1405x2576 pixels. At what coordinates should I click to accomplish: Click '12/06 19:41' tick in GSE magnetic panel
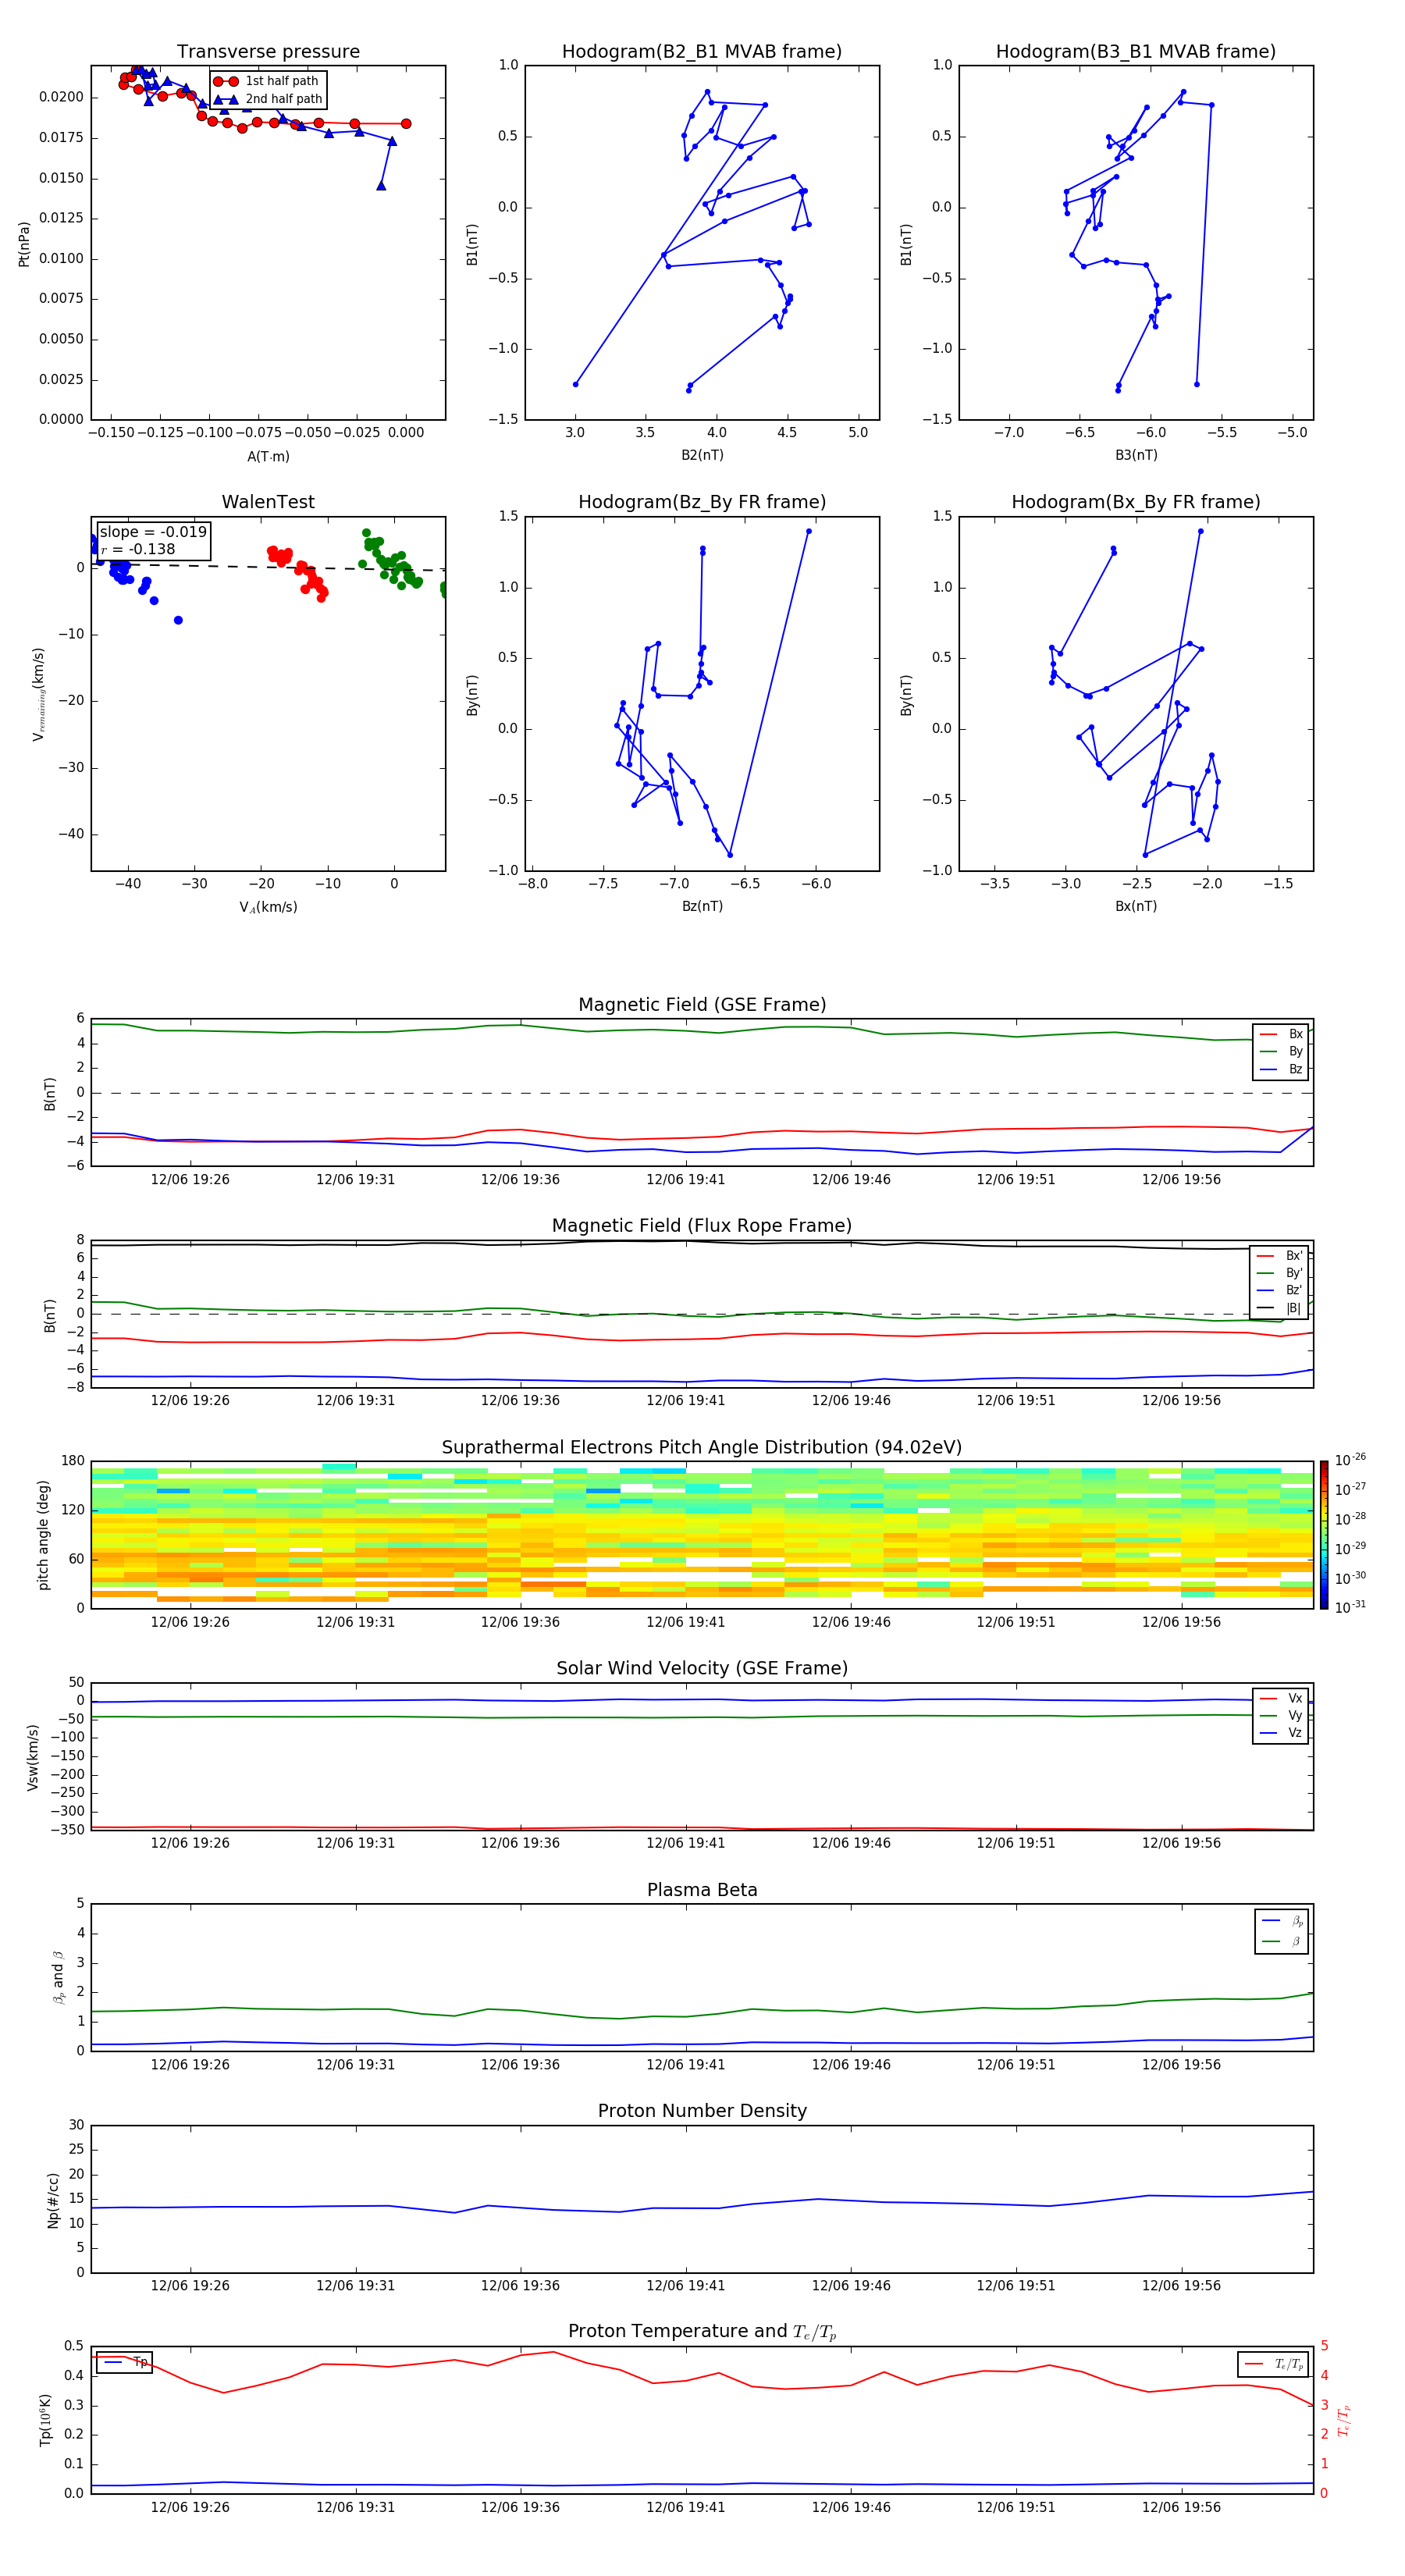pyautogui.click(x=685, y=1180)
